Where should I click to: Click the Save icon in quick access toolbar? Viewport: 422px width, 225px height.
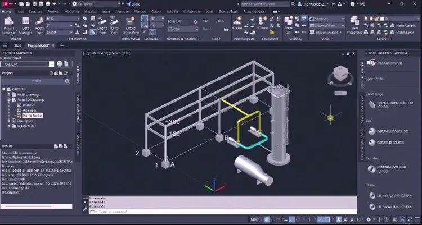(x=35, y=4)
